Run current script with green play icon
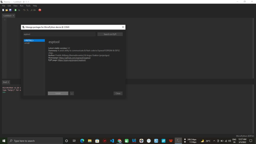Image resolution: width=256 pixels, height=144 pixels. pos(15,10)
